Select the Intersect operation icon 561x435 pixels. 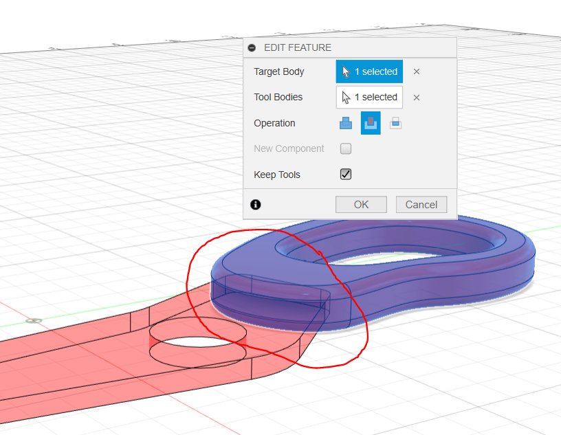[395, 124]
